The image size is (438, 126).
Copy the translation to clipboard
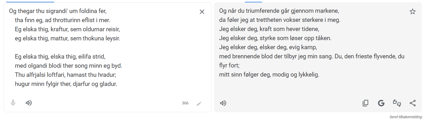coord(365,103)
